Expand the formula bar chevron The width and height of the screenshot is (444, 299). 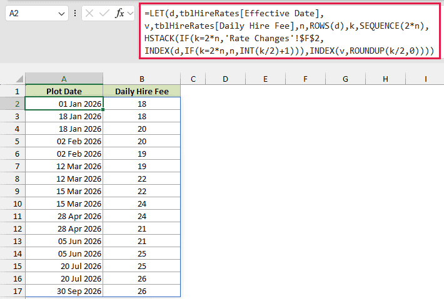130,13
